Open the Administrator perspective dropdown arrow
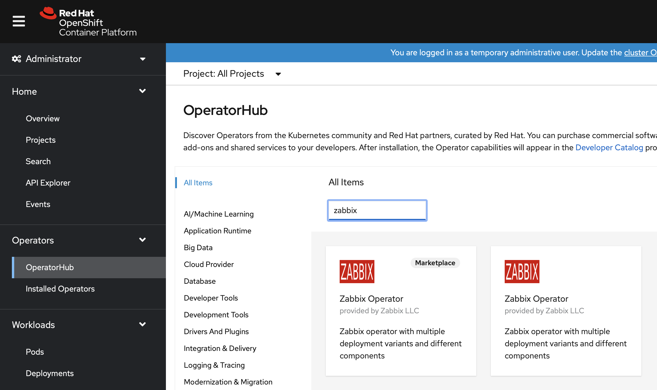Screen dimensions: 657x390 pos(142,59)
